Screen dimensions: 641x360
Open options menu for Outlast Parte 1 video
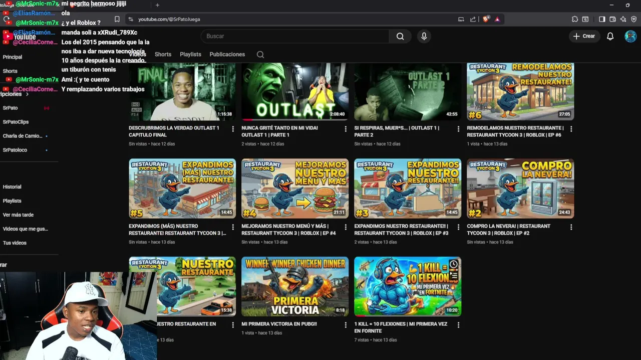click(346, 129)
